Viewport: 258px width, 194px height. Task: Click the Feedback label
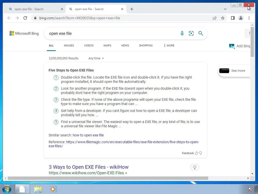pyautogui.click(x=188, y=153)
